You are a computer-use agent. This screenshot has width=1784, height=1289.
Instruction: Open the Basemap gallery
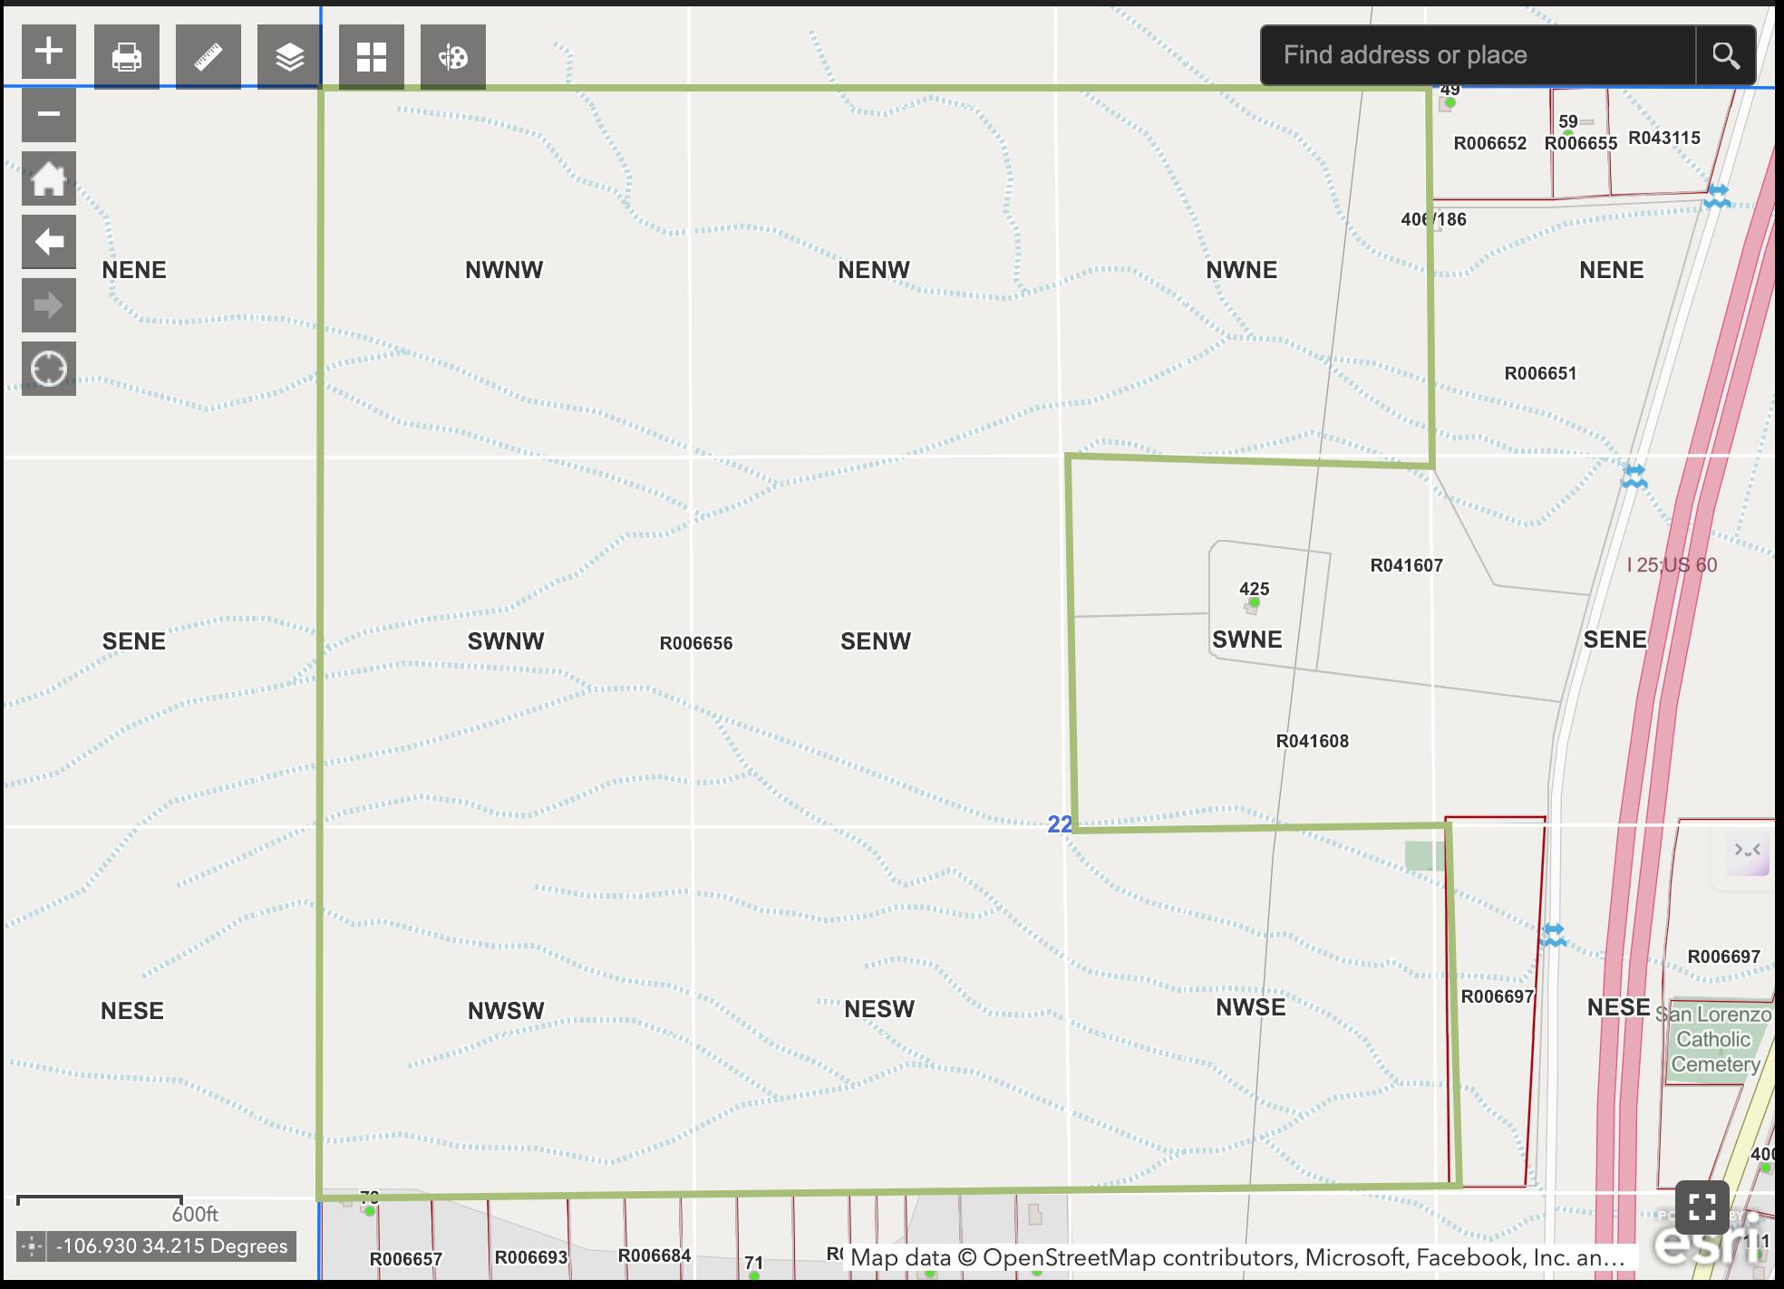(x=370, y=54)
